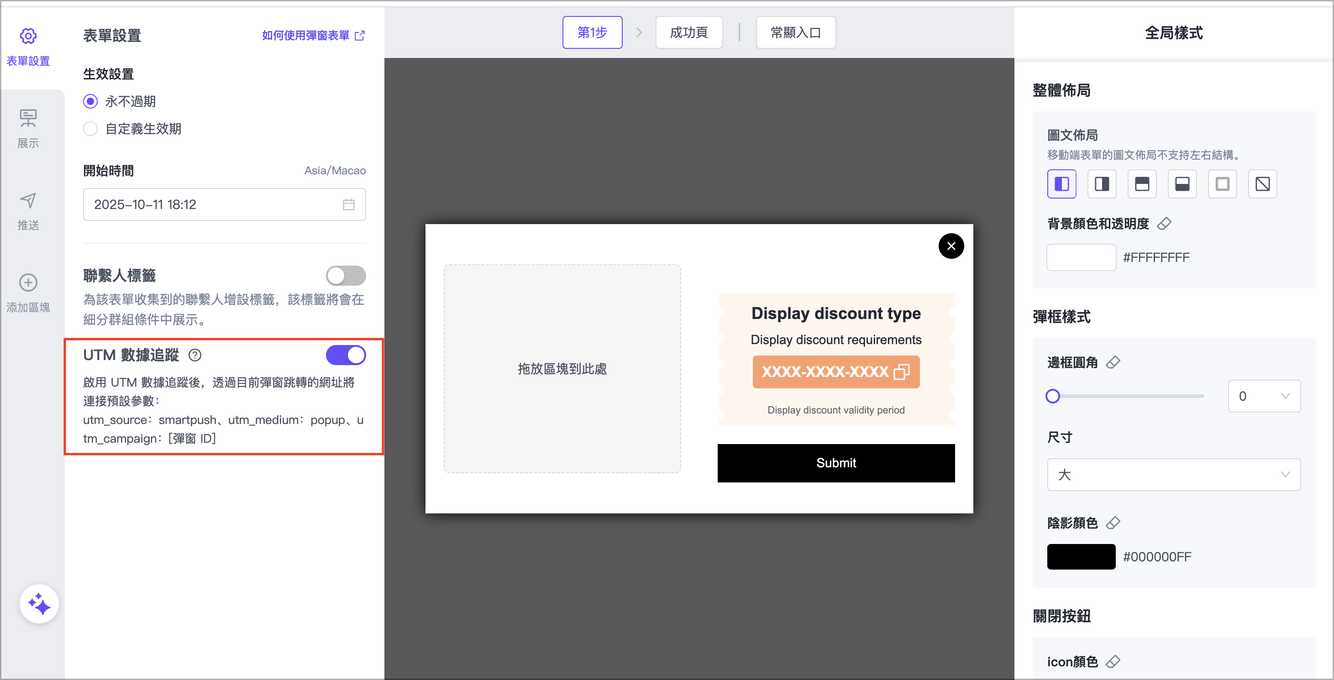The width and height of the screenshot is (1334, 680).
Task: Expand the 尺寸 size dropdown
Action: [1173, 474]
